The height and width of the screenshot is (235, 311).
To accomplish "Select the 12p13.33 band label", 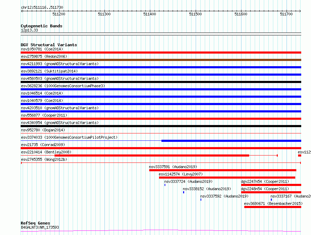I will pyautogui.click(x=29, y=30).
